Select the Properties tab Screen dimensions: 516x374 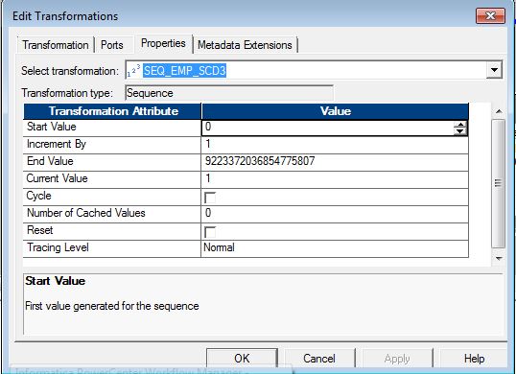click(163, 43)
